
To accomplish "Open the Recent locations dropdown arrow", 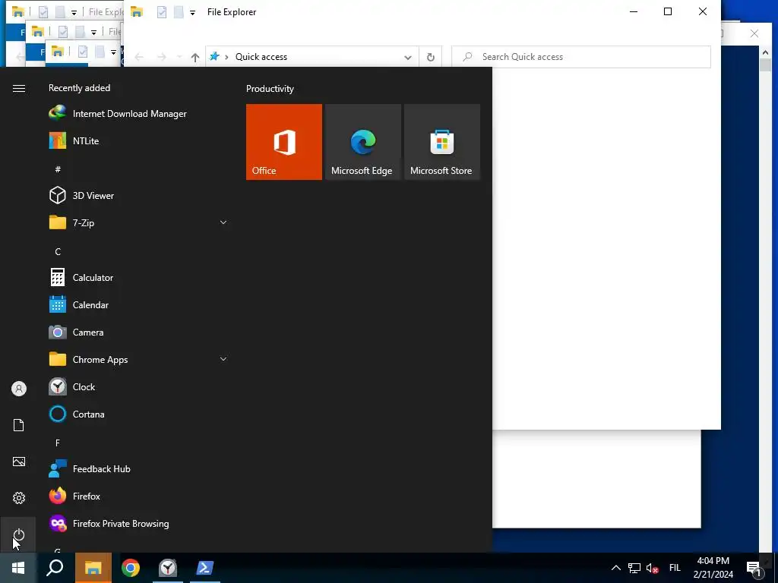I will pyautogui.click(x=179, y=57).
